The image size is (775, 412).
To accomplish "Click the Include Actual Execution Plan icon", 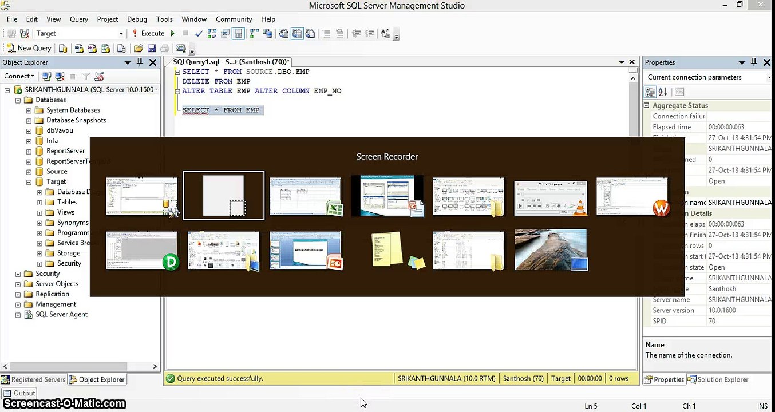I will (x=254, y=34).
